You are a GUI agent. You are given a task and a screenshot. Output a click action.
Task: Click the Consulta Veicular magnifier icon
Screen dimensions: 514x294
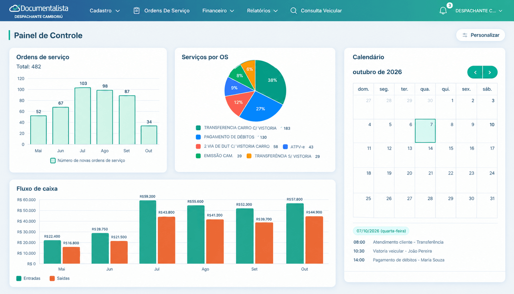293,11
